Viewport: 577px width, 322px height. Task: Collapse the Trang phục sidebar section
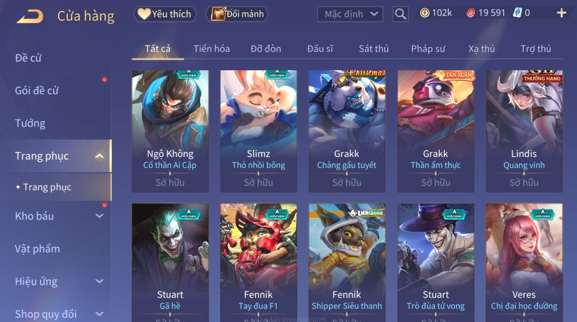tap(99, 156)
